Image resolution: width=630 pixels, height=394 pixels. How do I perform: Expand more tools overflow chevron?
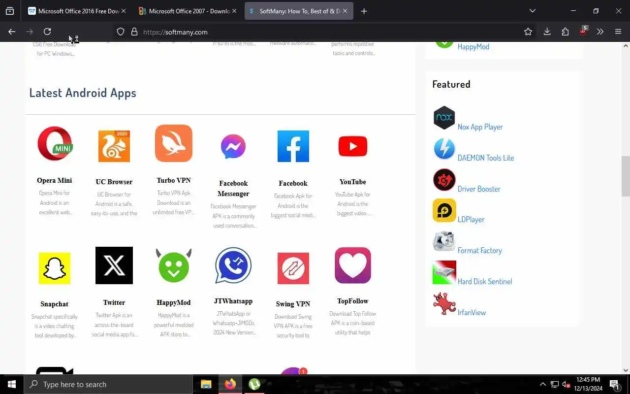pyautogui.click(x=600, y=32)
